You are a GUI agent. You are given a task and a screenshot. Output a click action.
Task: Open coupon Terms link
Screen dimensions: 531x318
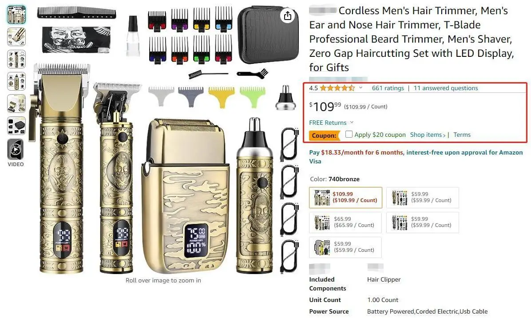[462, 135]
